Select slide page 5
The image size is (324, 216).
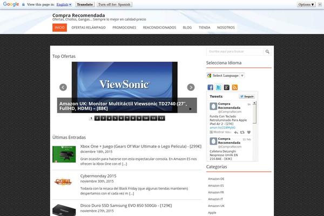[x=115, y=118]
